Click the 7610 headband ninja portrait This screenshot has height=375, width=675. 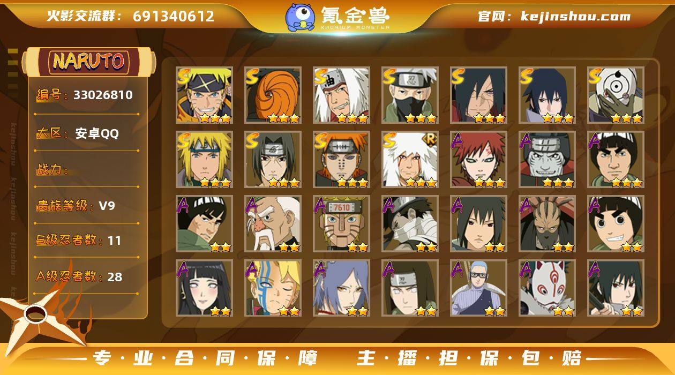point(342,224)
